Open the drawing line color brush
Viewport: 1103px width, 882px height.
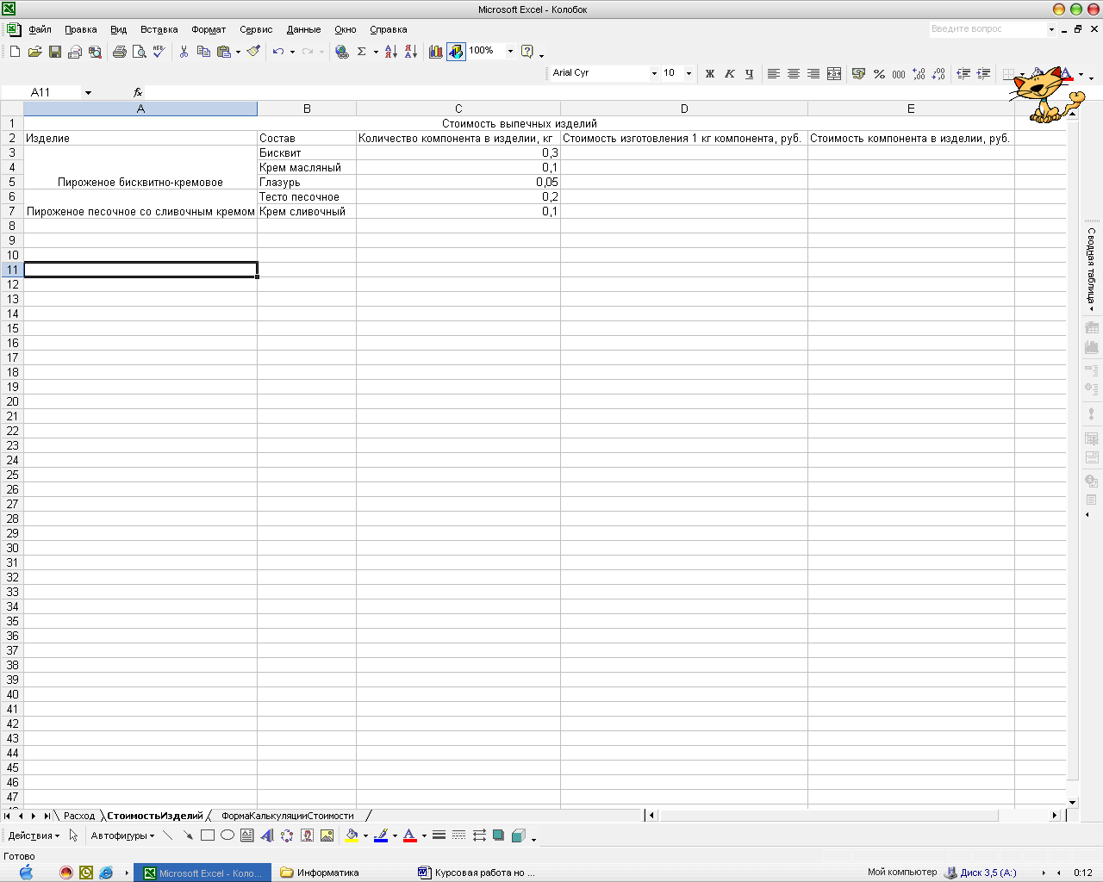381,835
